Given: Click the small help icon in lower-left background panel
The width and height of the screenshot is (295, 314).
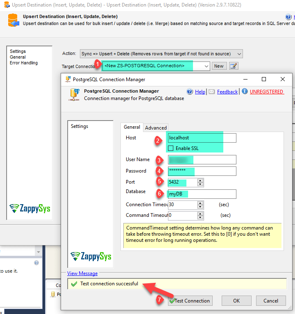Looking at the screenshot, I should coord(36,263).
